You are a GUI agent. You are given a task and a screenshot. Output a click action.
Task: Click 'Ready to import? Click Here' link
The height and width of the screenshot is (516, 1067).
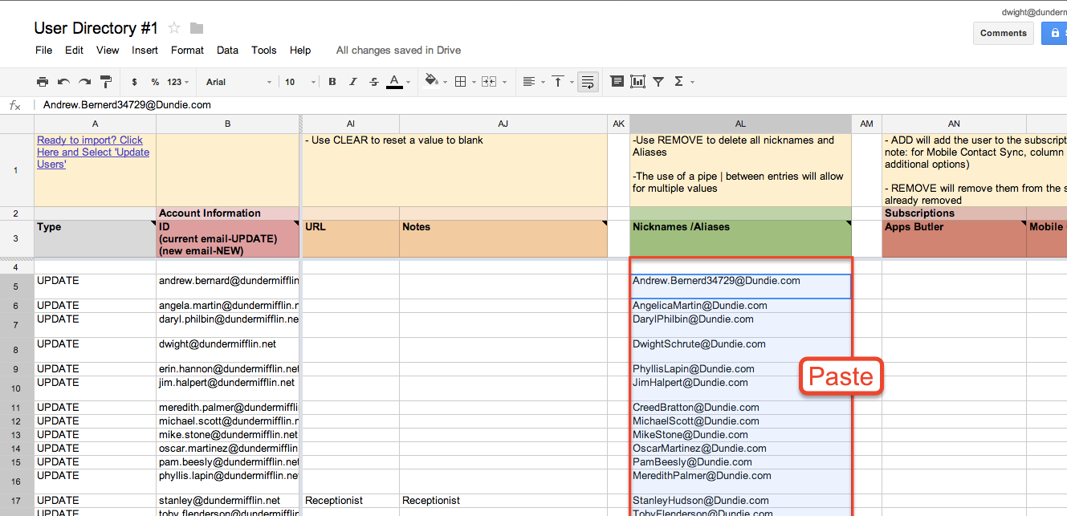93,152
